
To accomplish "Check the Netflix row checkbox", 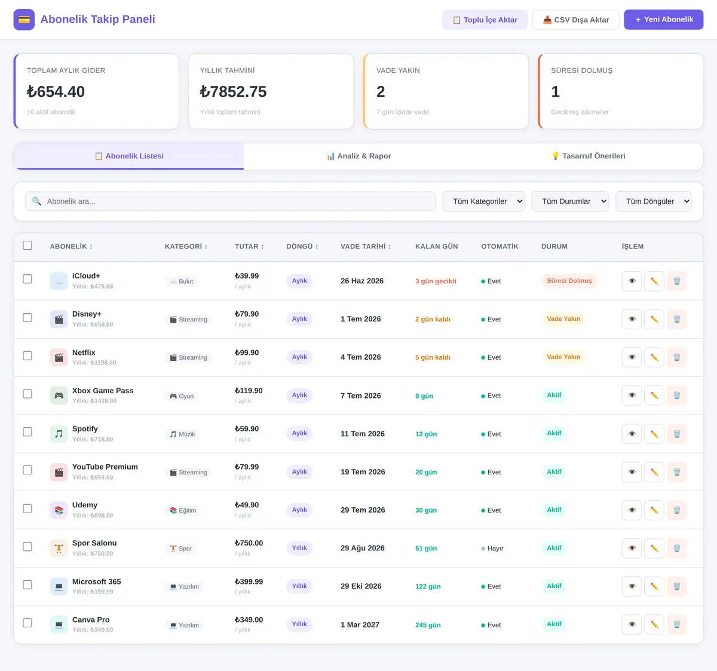I will pyautogui.click(x=27, y=356).
